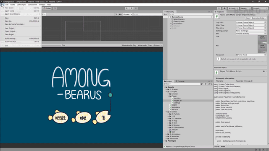Open the Scene view Gizmos dropdown arrow
This screenshot has height=151, width=269.
[131, 14]
